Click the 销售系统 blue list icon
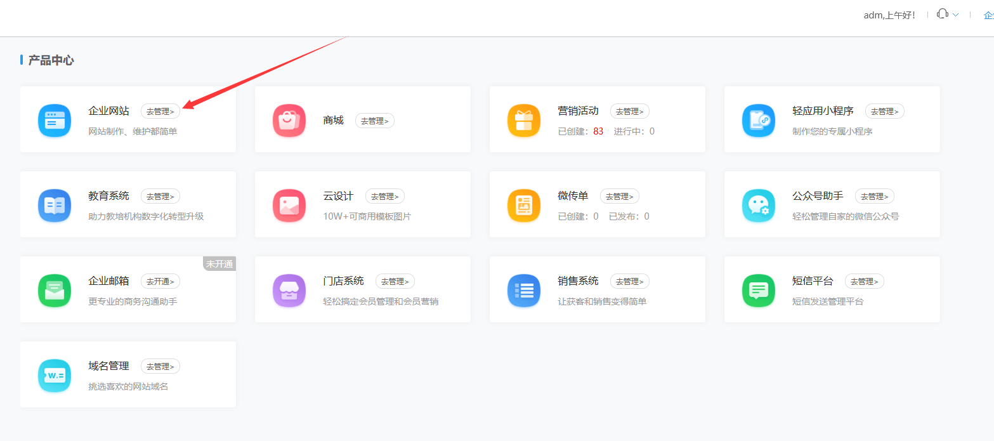Viewport: 994px width, 441px height. click(x=524, y=291)
